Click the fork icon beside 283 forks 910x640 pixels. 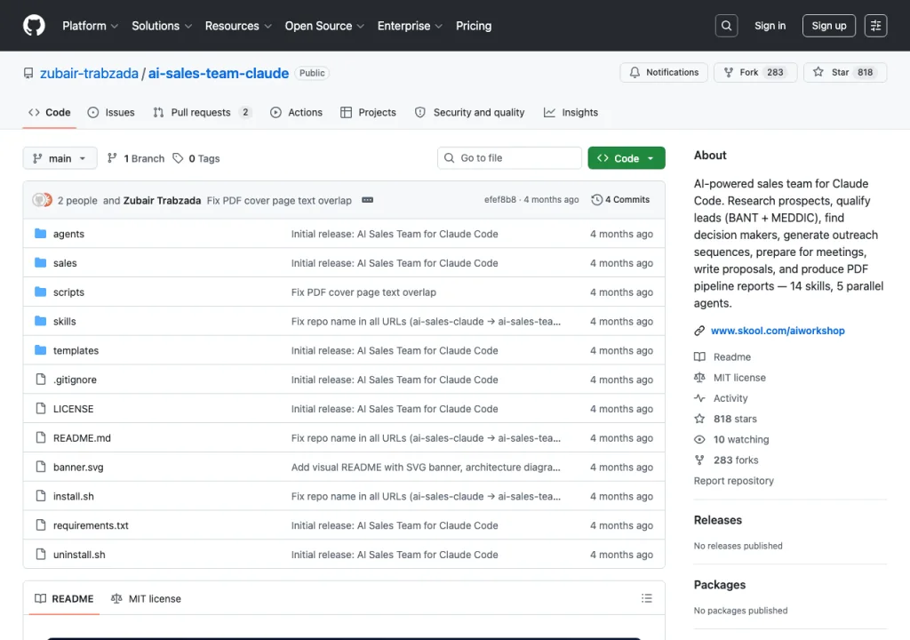699,460
